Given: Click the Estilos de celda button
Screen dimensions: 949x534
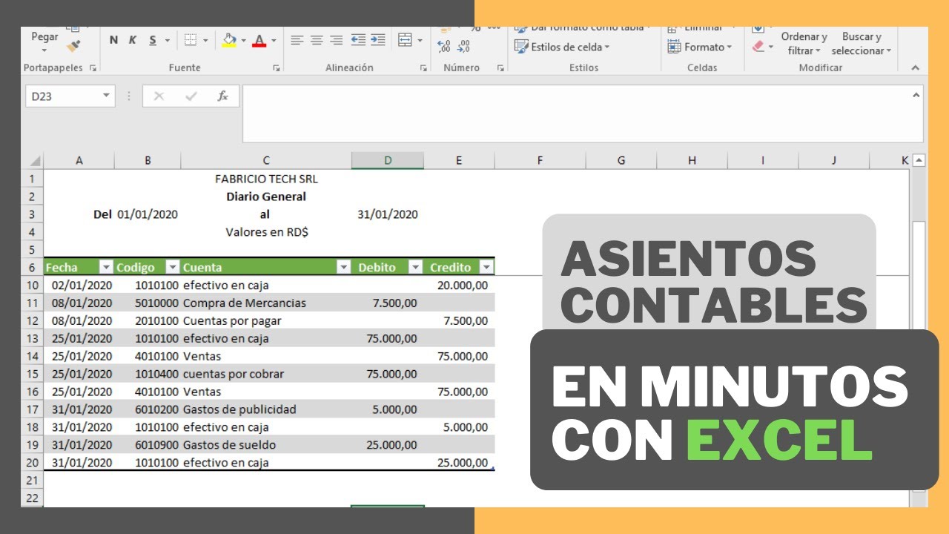Looking at the screenshot, I should pyautogui.click(x=562, y=47).
